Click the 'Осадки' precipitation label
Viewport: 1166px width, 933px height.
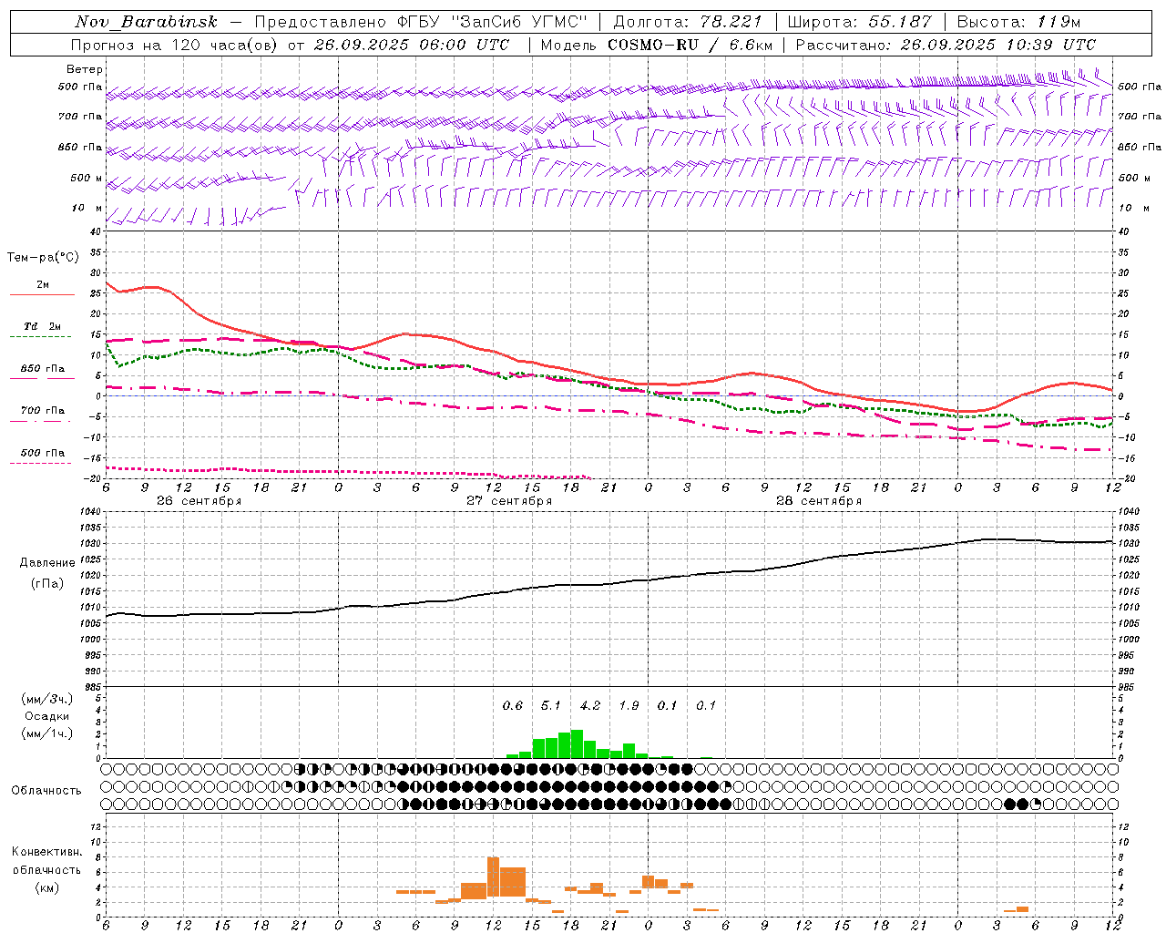point(47,716)
